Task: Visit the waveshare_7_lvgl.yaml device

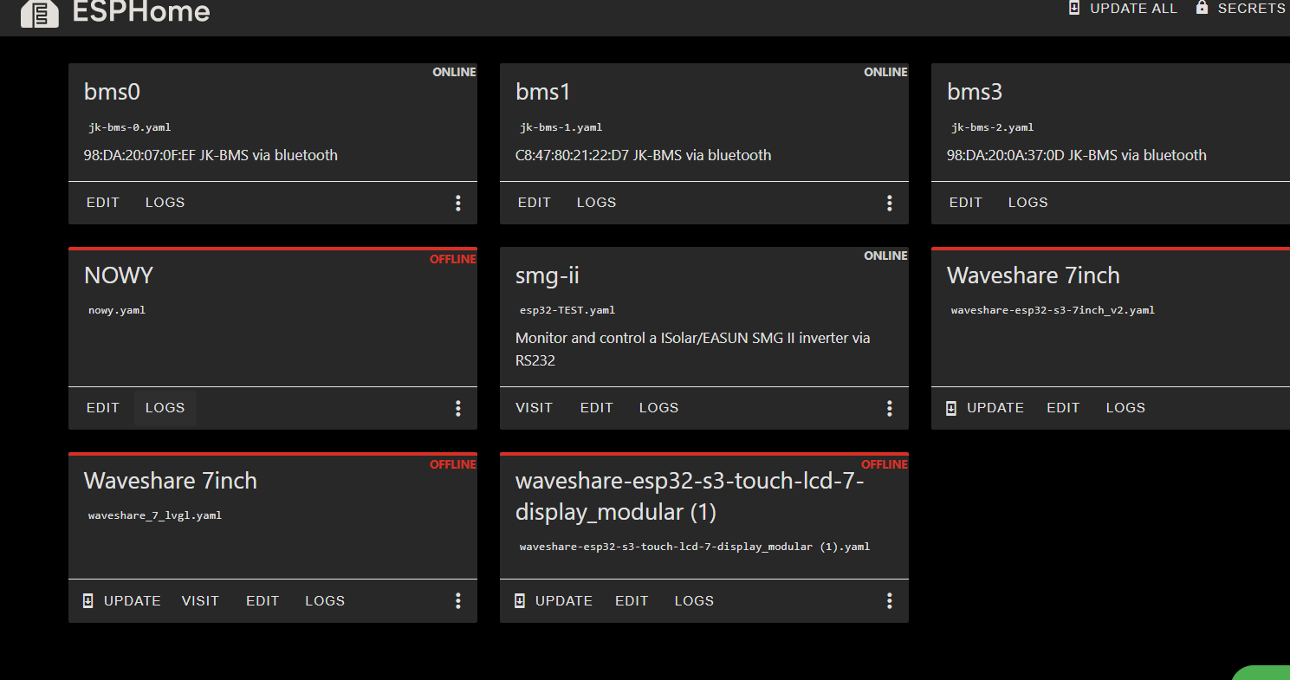Action: click(x=200, y=601)
